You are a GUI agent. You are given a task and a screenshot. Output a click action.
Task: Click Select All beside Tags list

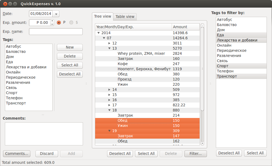click(x=70, y=65)
